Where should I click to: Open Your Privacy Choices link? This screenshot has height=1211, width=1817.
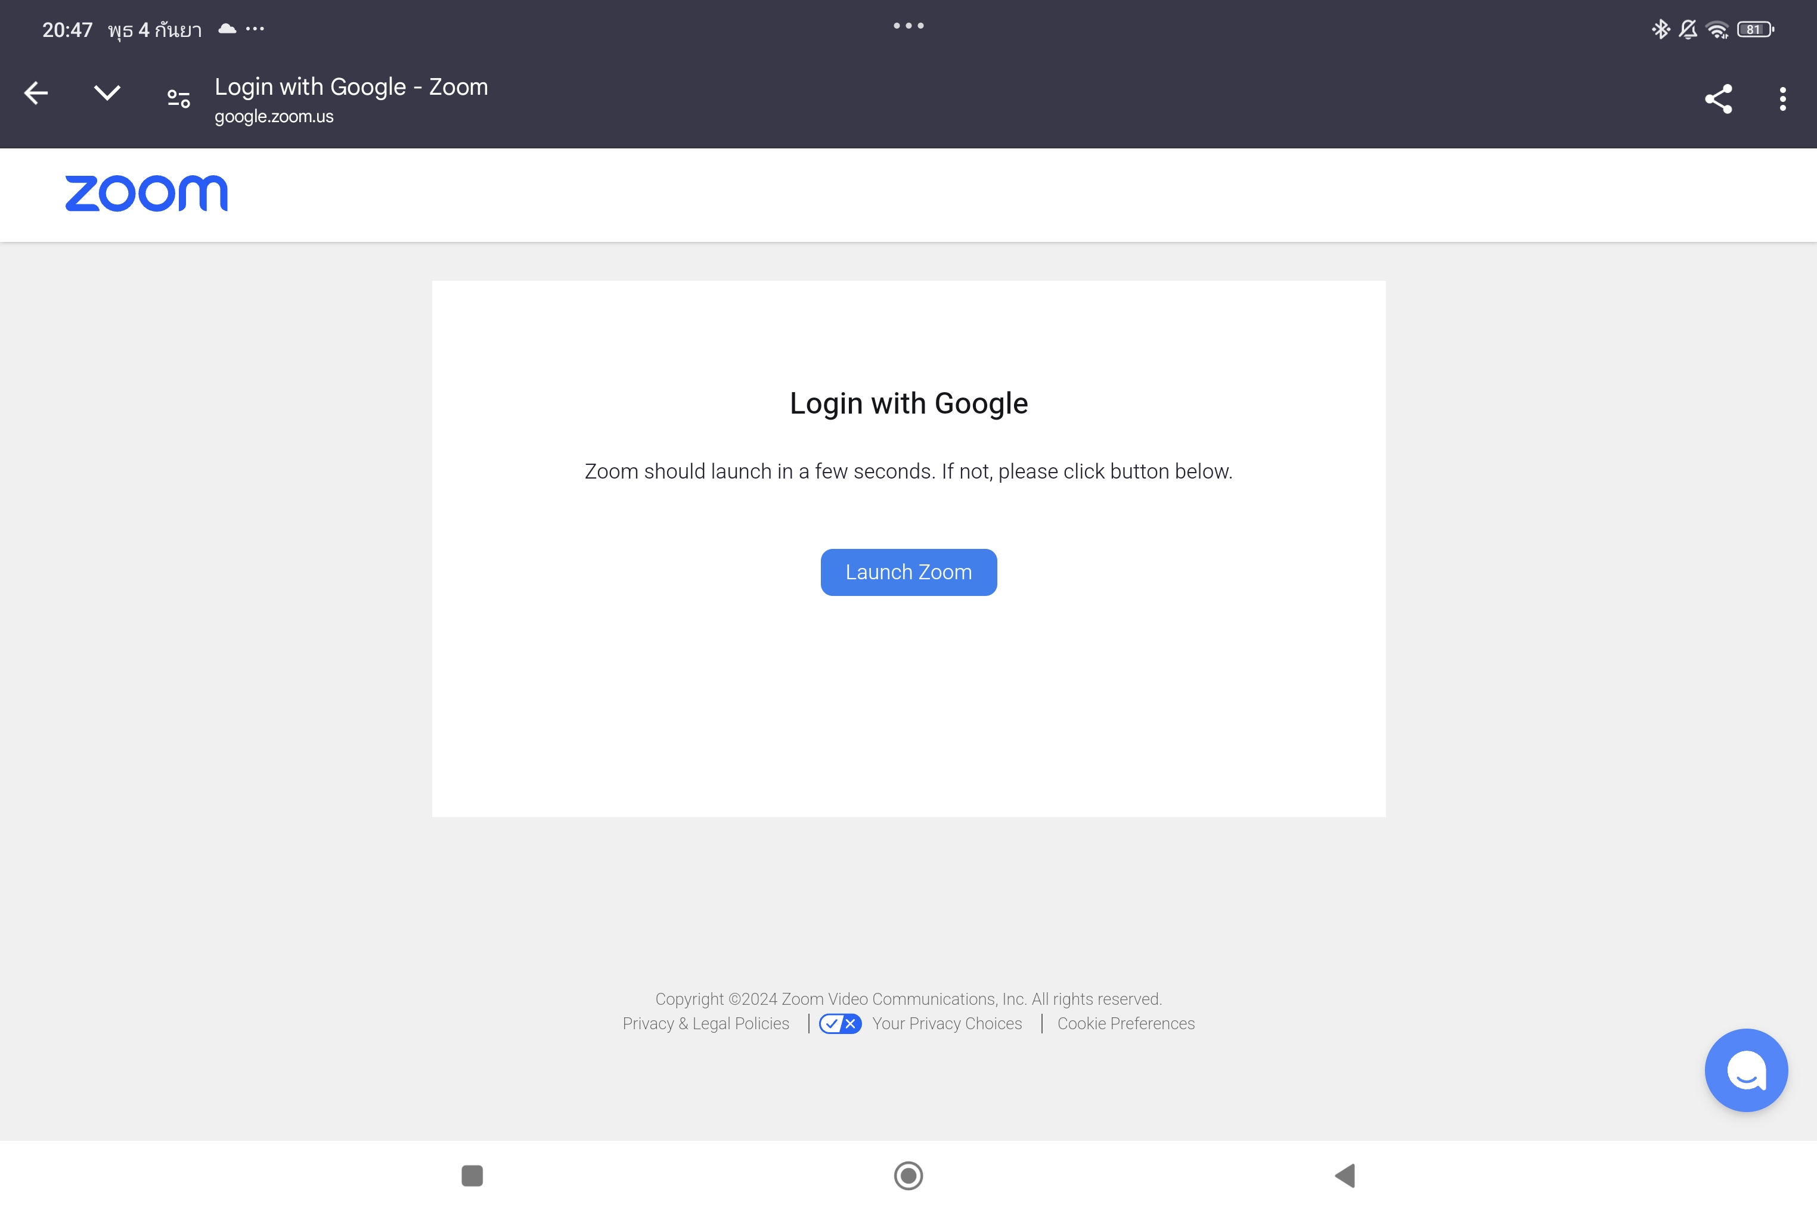tap(947, 1023)
